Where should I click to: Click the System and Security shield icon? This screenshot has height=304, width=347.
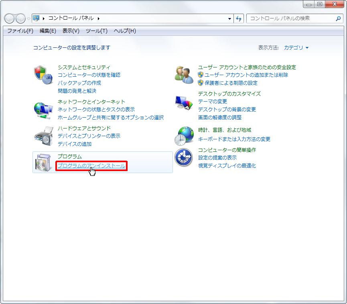point(43,75)
